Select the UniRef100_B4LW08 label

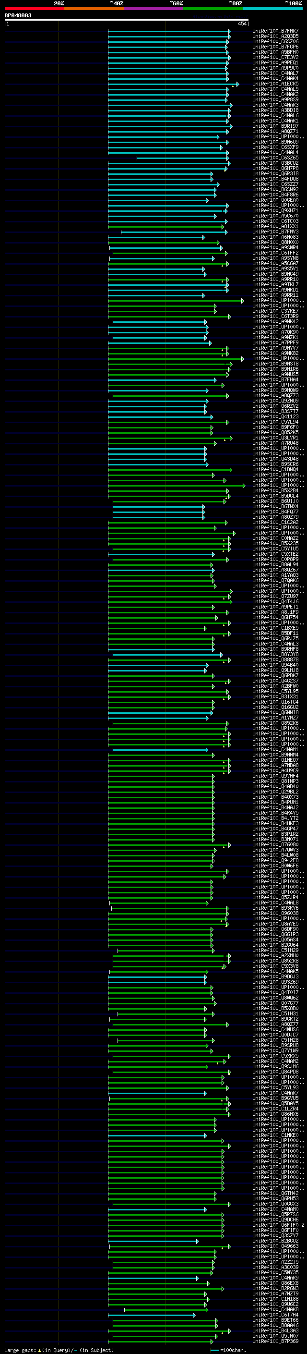275,855
